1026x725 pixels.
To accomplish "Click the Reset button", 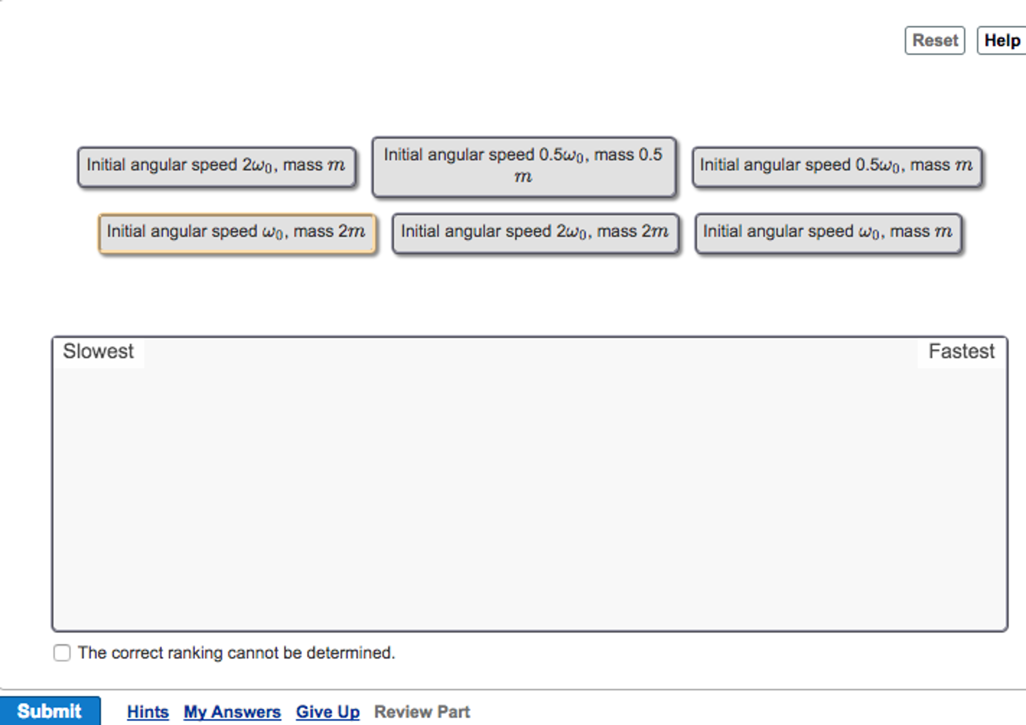I will click(935, 41).
